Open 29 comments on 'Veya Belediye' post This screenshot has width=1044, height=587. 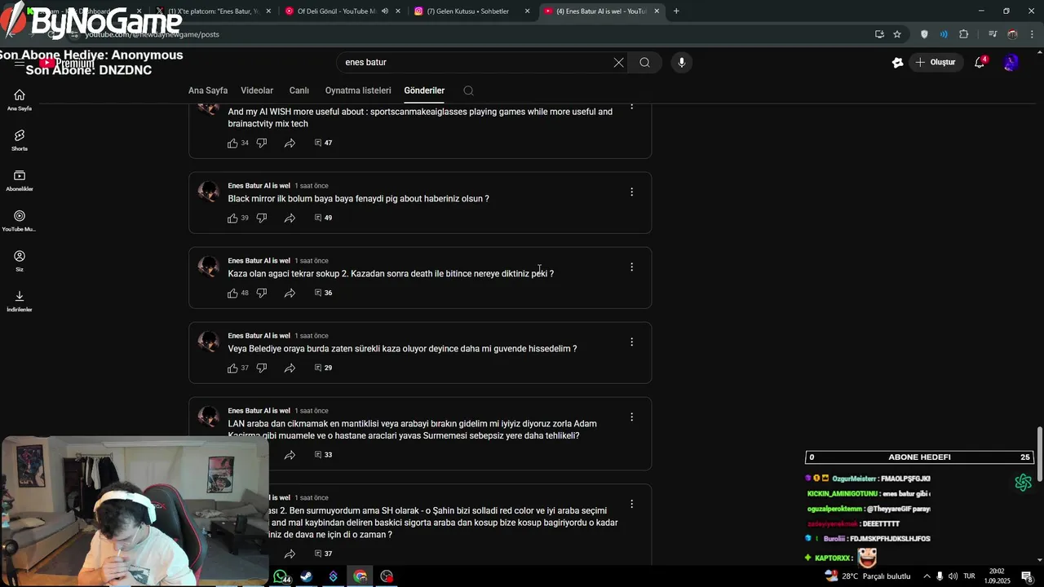[323, 368]
